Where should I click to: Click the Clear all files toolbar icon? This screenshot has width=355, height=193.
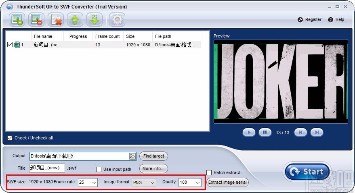[x=56, y=19]
